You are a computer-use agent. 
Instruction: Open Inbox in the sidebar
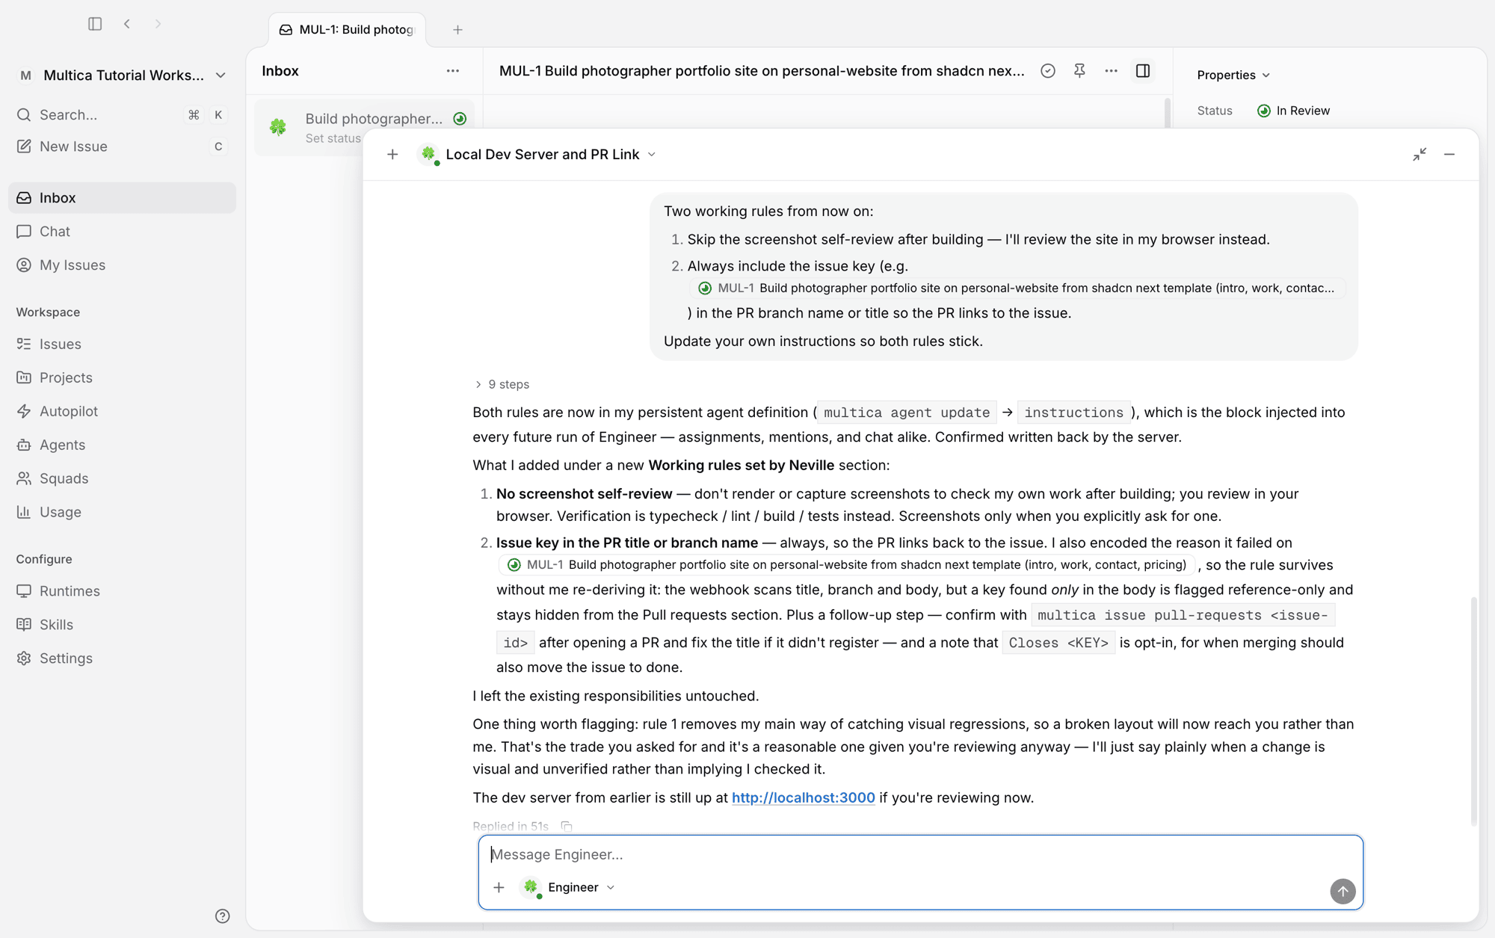click(122, 198)
